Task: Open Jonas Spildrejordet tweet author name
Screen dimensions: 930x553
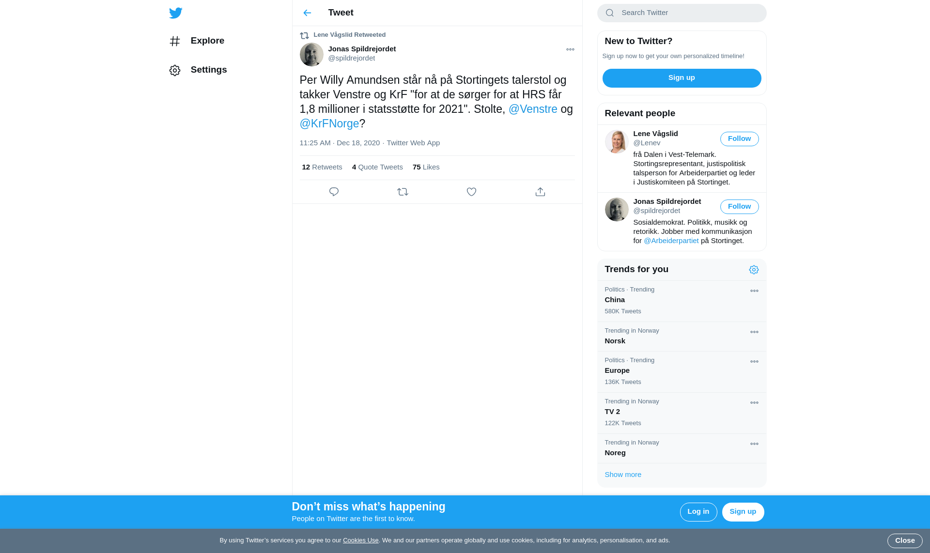Action: click(x=362, y=49)
